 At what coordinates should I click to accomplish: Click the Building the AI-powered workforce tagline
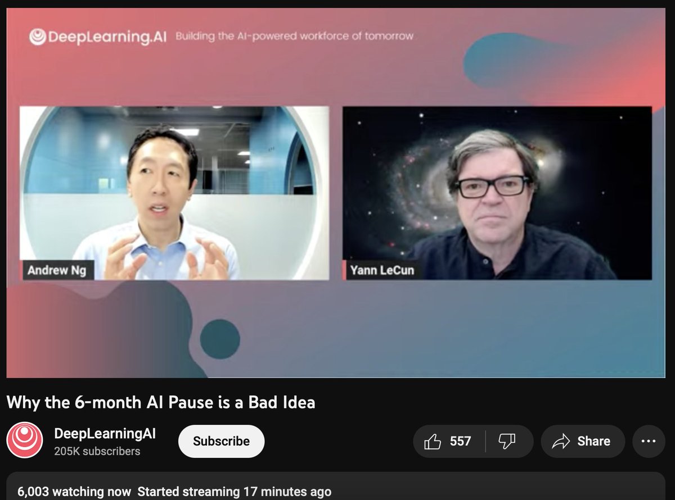click(294, 37)
